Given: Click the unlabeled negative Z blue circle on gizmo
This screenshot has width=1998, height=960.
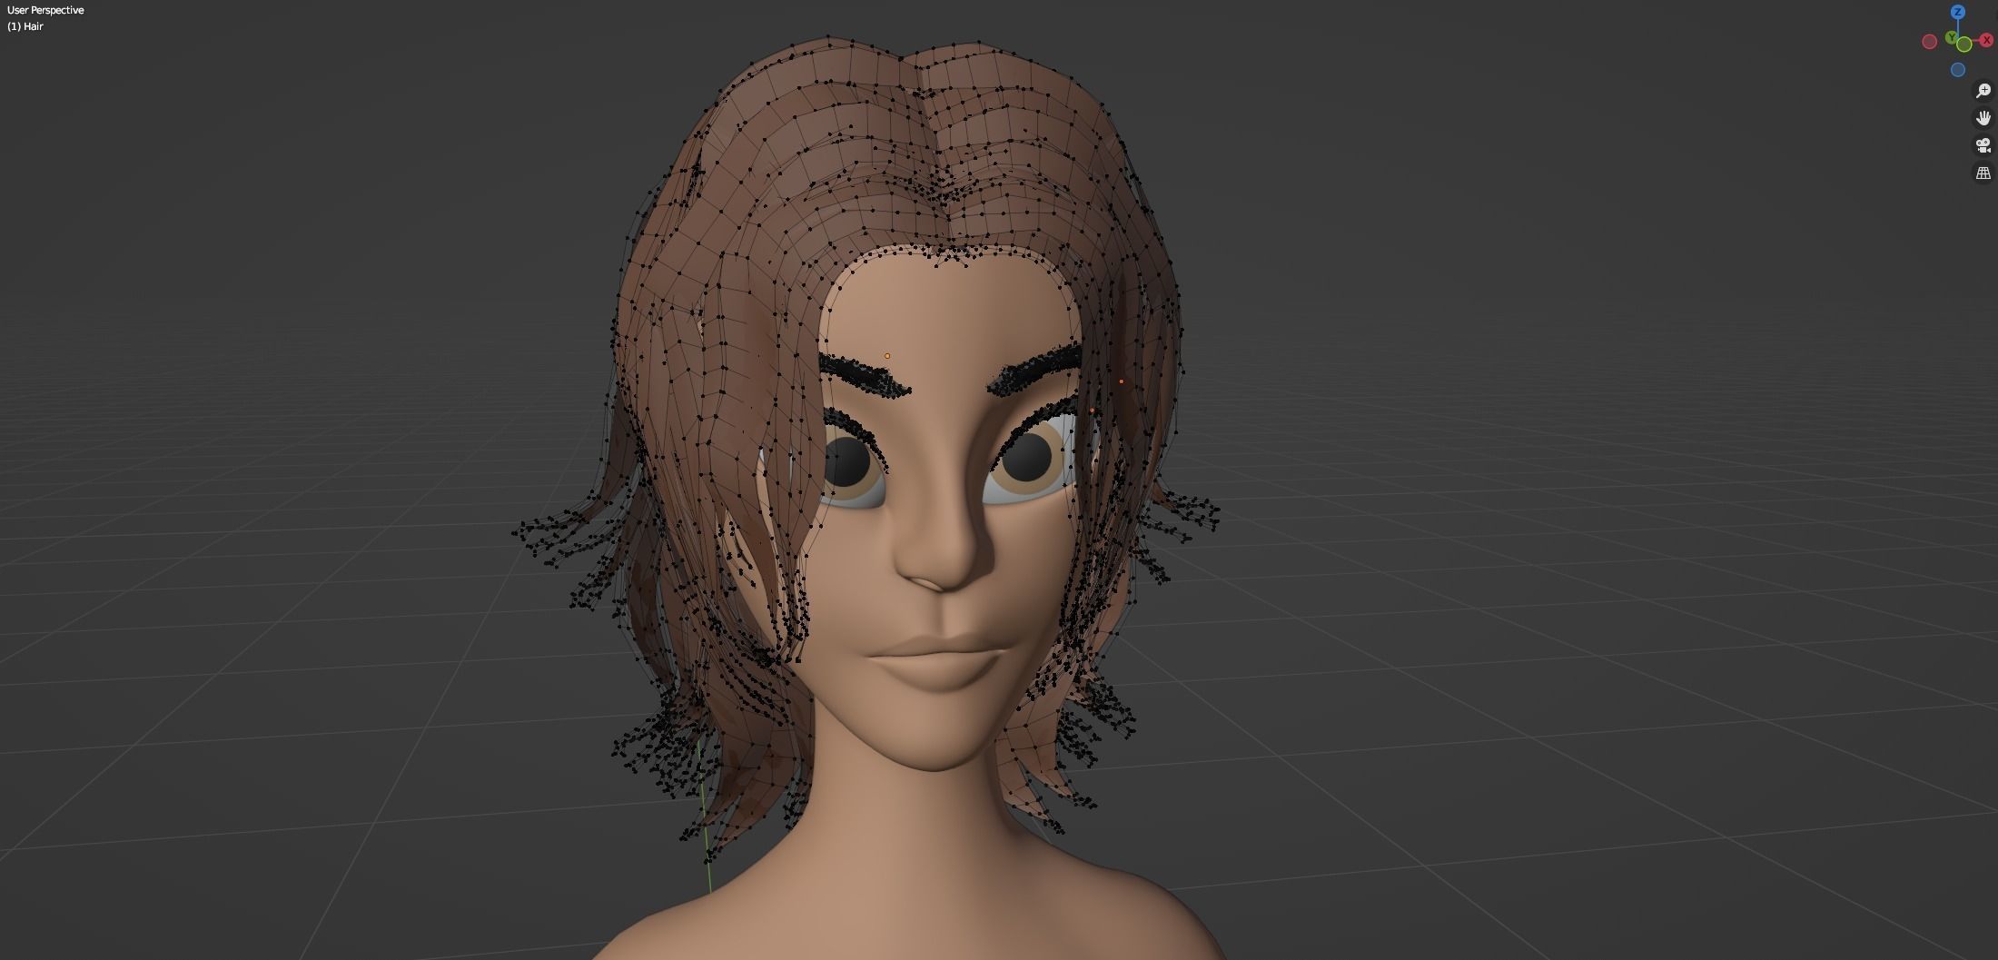Looking at the screenshot, I should click(x=1958, y=70).
